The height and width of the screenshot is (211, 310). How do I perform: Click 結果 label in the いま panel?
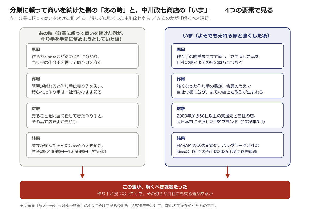click(181, 138)
